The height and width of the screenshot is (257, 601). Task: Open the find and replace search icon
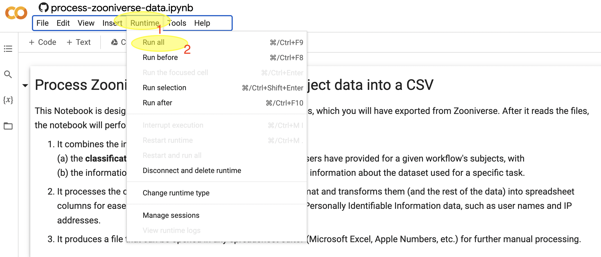[8, 74]
